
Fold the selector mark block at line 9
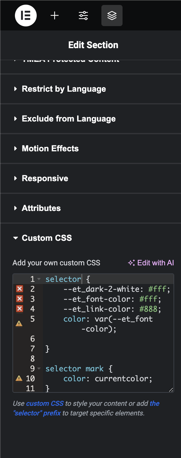click(x=39, y=369)
